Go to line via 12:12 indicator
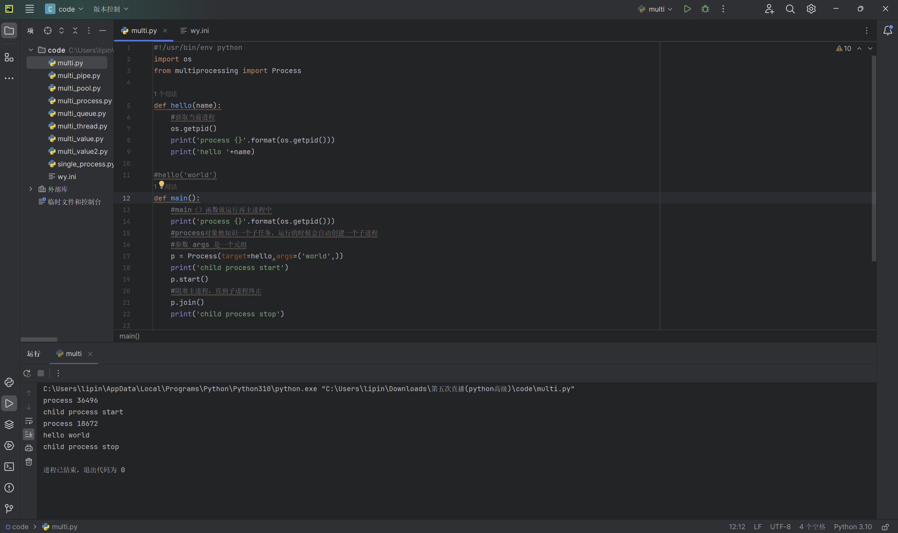This screenshot has height=533, width=898. click(737, 527)
